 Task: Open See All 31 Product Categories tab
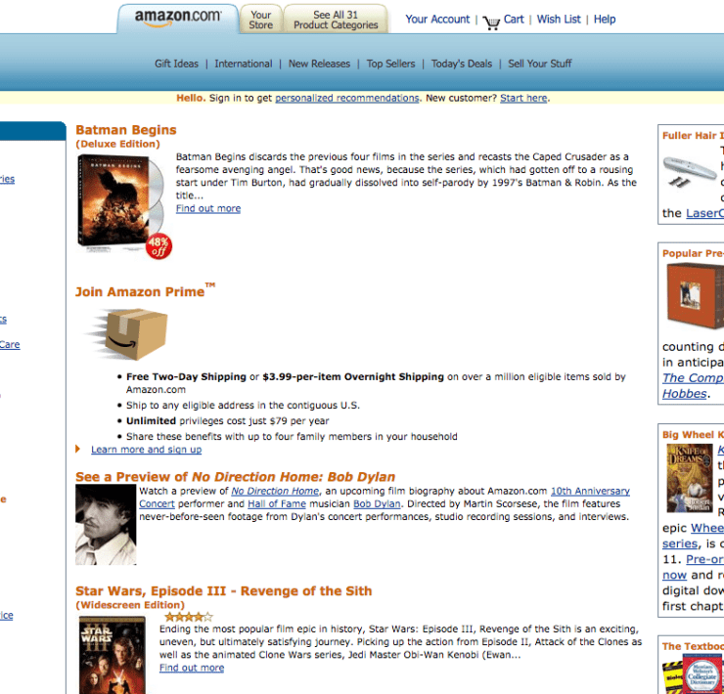[x=336, y=20]
